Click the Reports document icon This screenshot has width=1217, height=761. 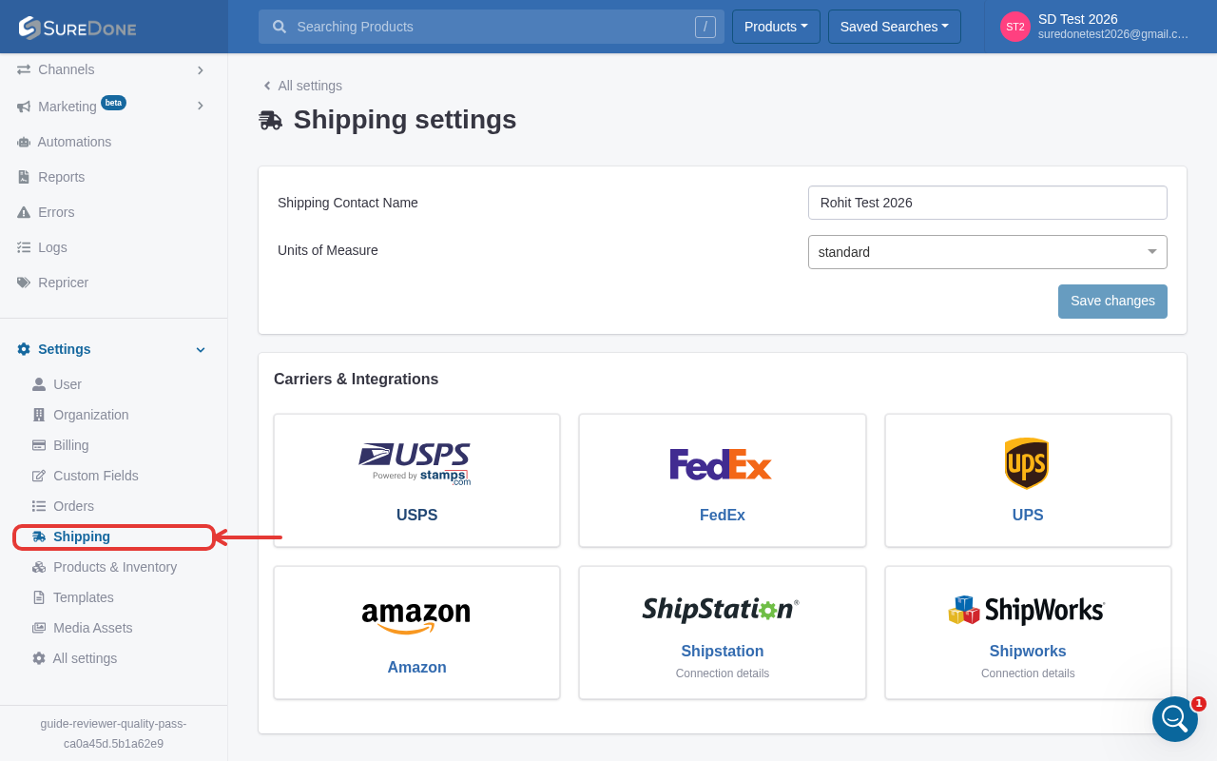[x=24, y=177]
